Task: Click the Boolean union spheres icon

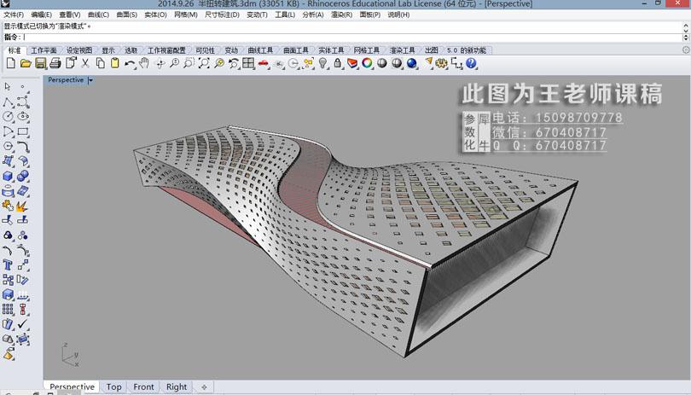Action: pos(23,176)
